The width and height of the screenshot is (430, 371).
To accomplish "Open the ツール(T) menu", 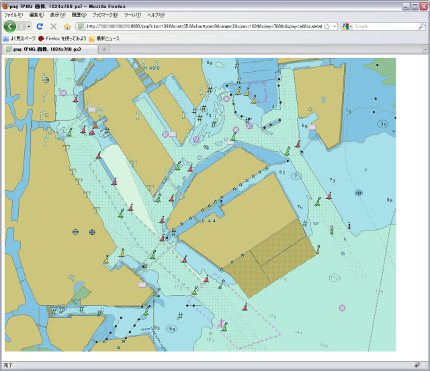I will 132,14.
